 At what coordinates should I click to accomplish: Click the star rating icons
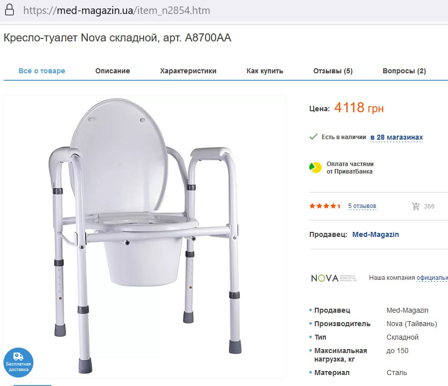325,205
